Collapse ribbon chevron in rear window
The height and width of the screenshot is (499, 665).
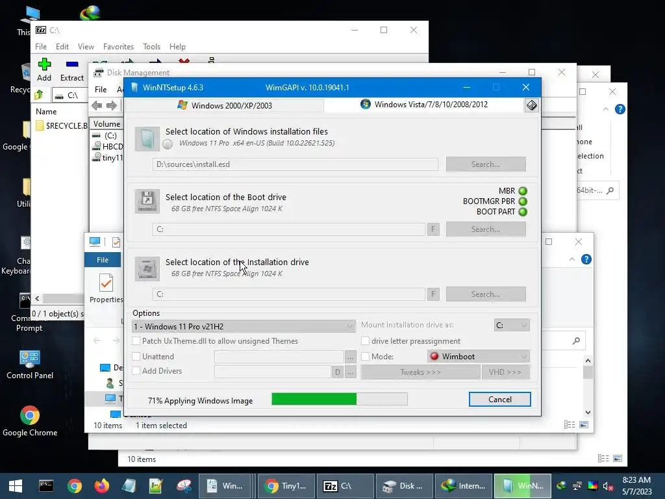[606, 109]
